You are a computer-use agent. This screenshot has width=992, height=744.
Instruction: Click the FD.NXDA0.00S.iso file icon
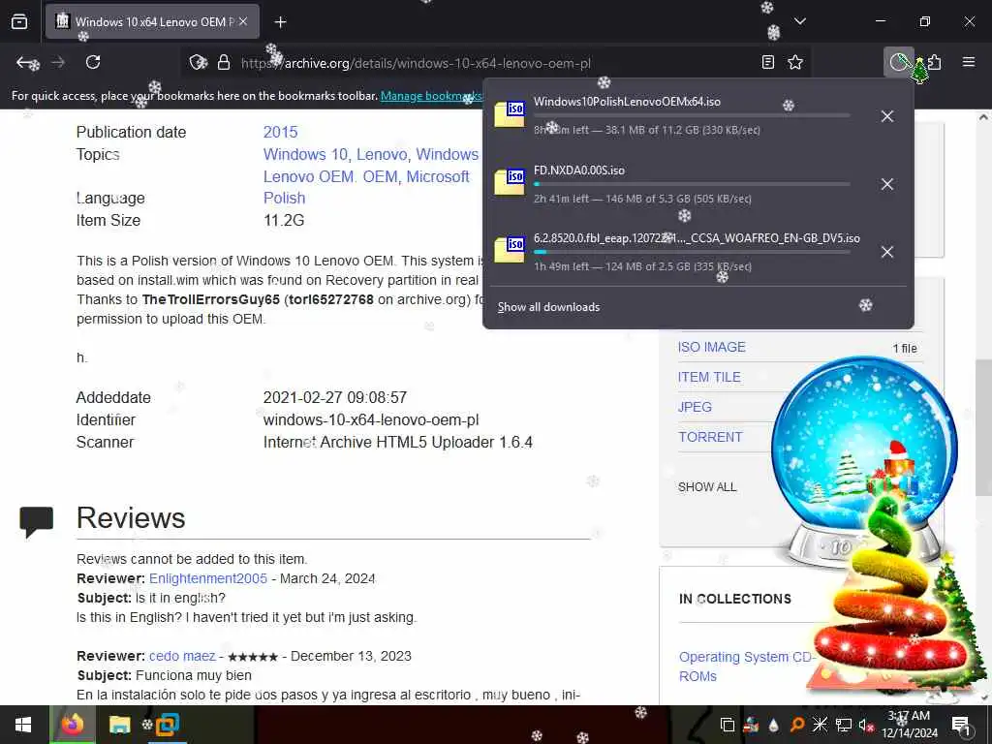[510, 182]
